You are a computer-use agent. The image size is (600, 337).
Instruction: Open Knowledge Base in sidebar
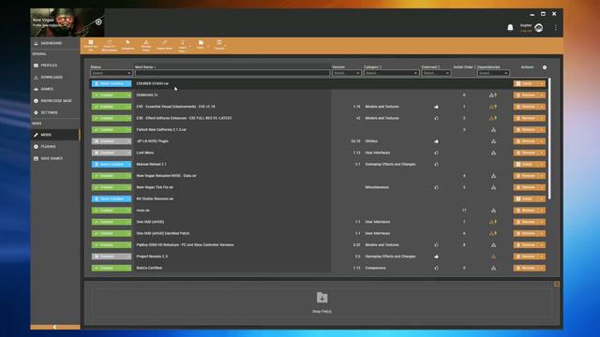point(56,101)
